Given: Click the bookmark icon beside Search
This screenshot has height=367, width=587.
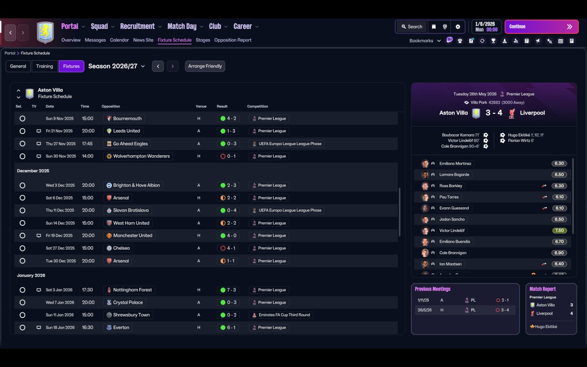Looking at the screenshot, I should [433, 27].
